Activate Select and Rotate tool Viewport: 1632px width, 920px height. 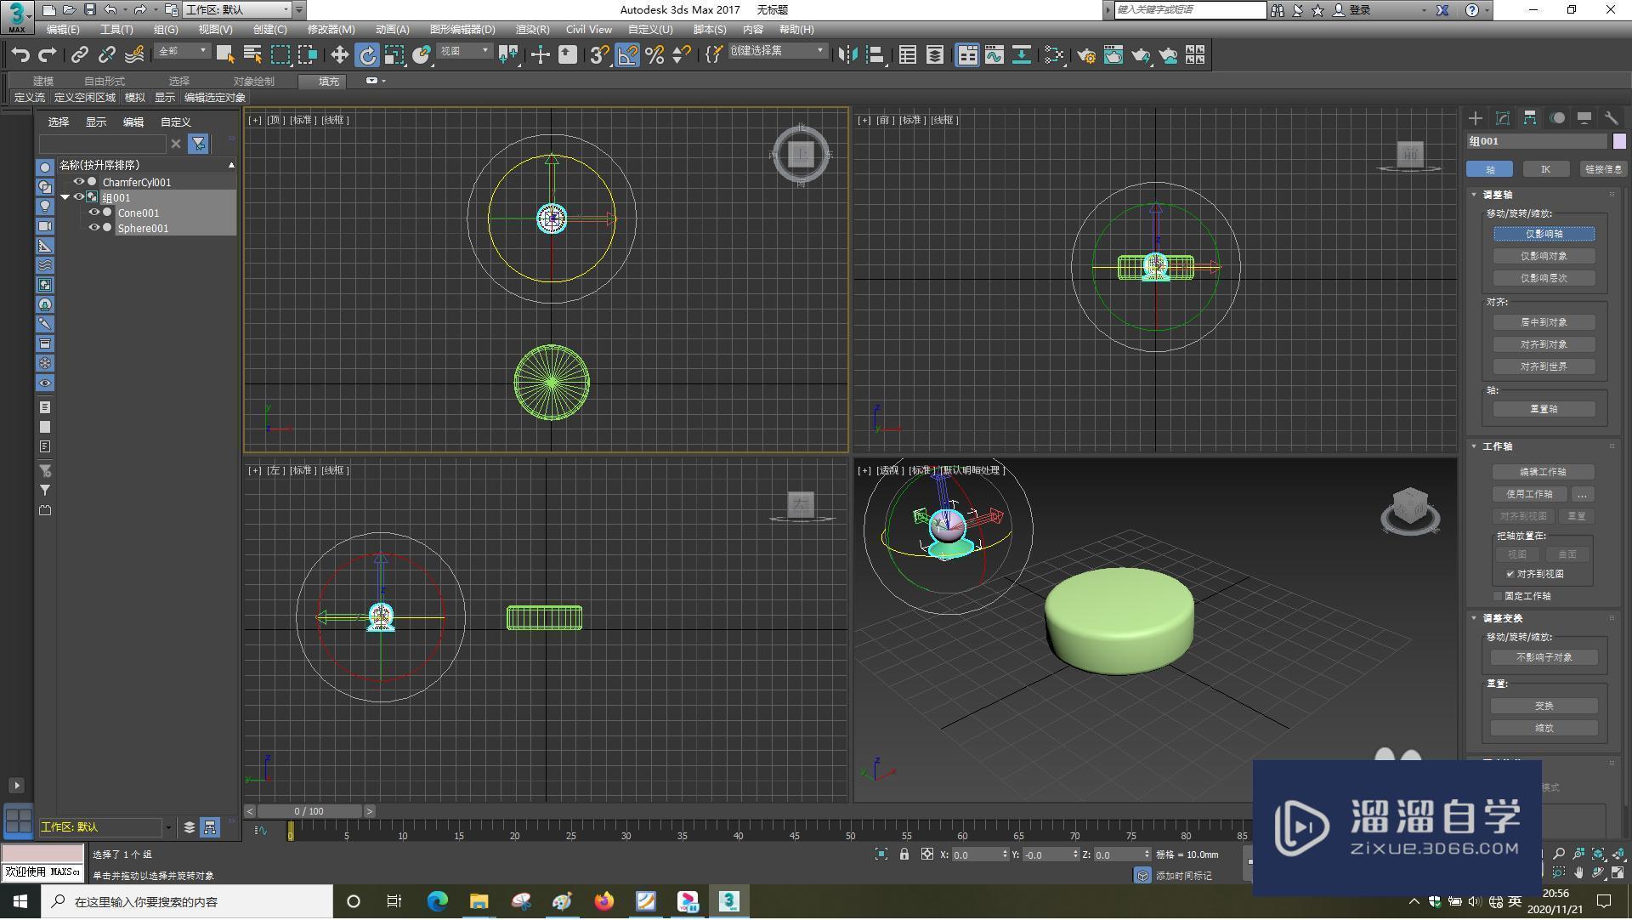367,55
